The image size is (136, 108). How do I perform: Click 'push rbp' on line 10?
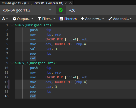point(40,68)
